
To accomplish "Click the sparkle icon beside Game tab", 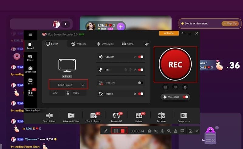I will [x=147, y=44].
